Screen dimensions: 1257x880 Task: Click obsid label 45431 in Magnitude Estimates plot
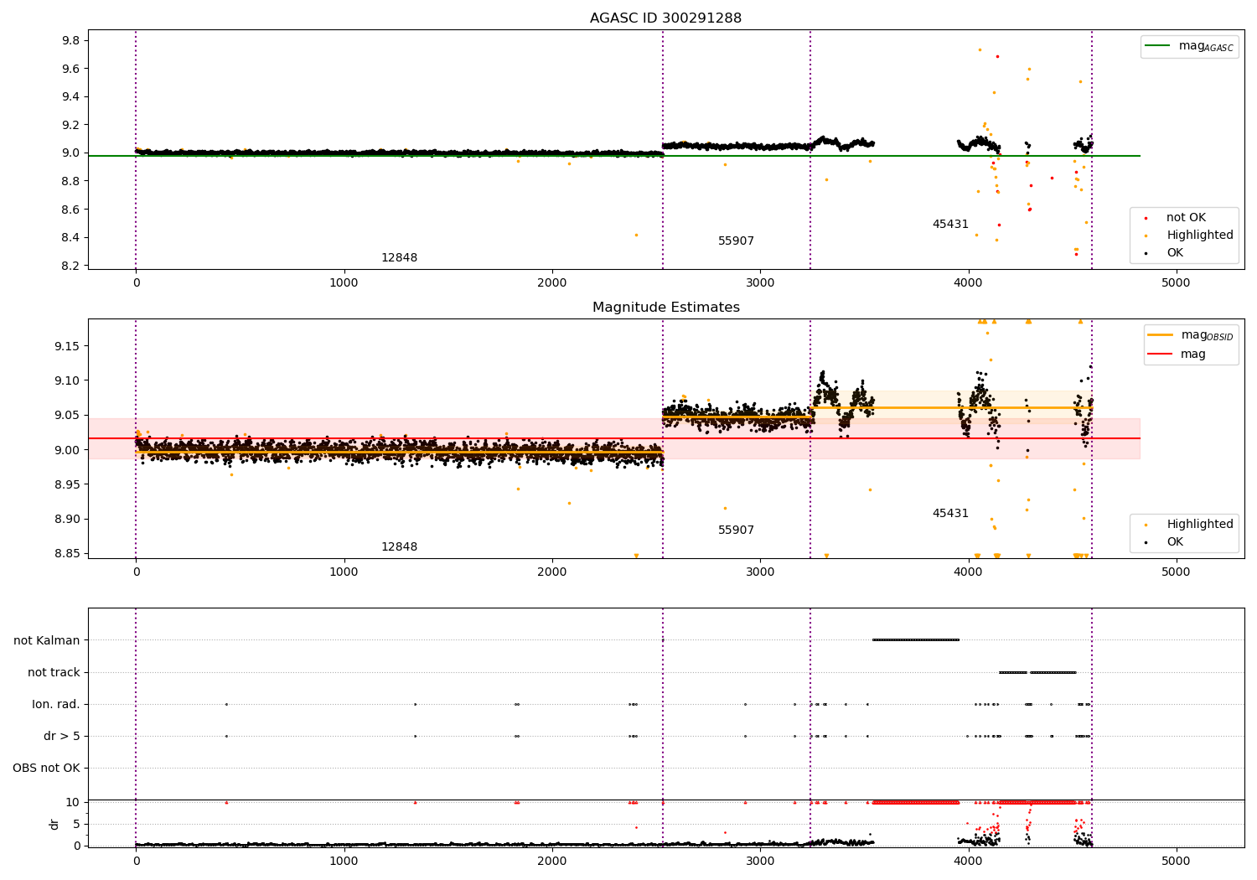click(x=950, y=514)
